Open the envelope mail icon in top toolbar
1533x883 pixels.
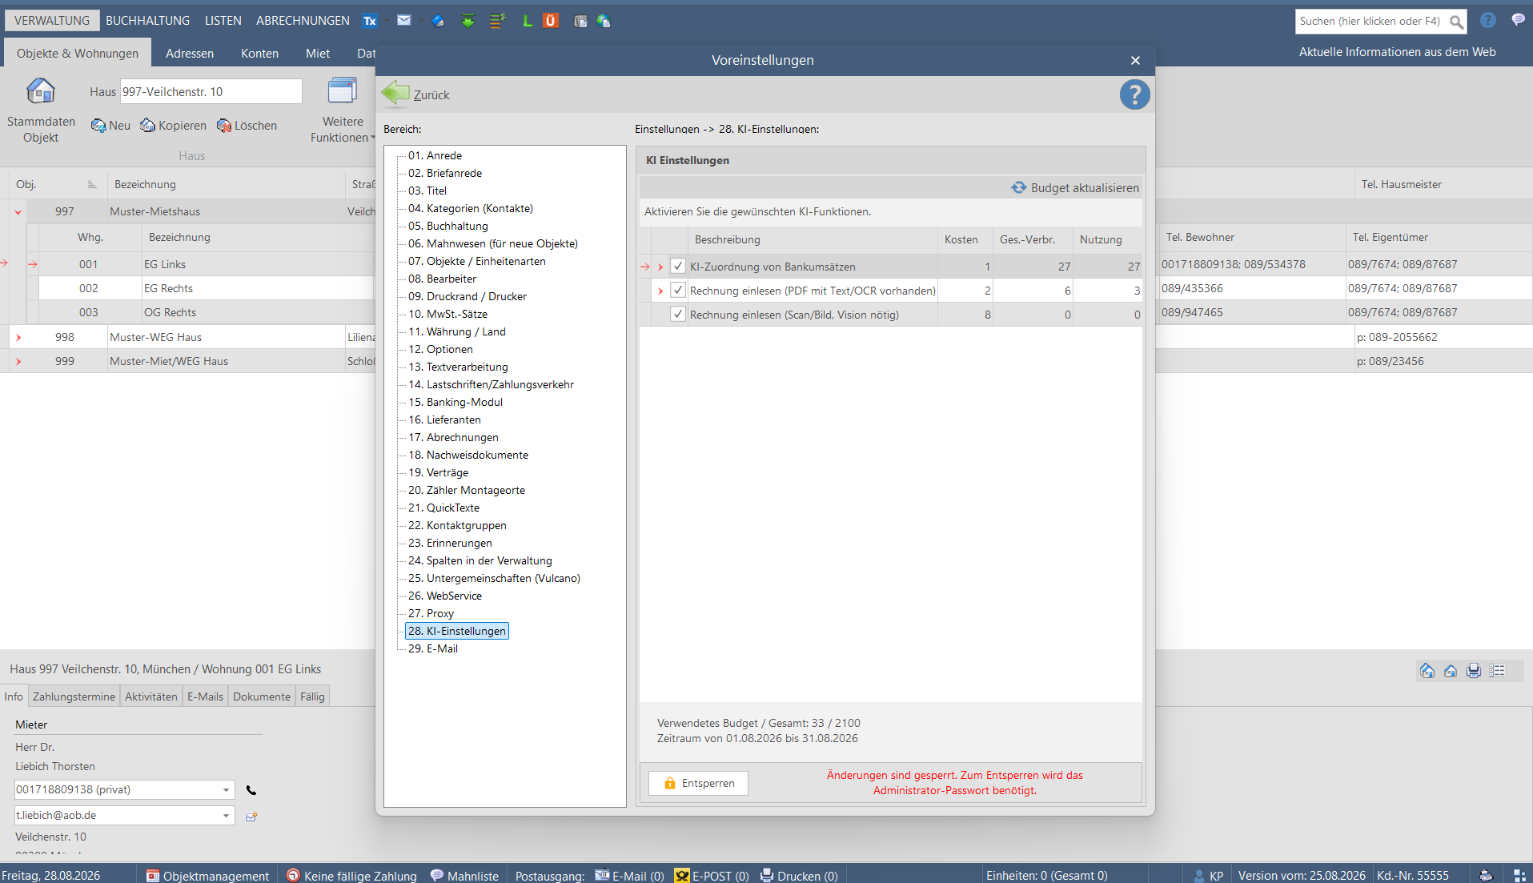coord(404,20)
